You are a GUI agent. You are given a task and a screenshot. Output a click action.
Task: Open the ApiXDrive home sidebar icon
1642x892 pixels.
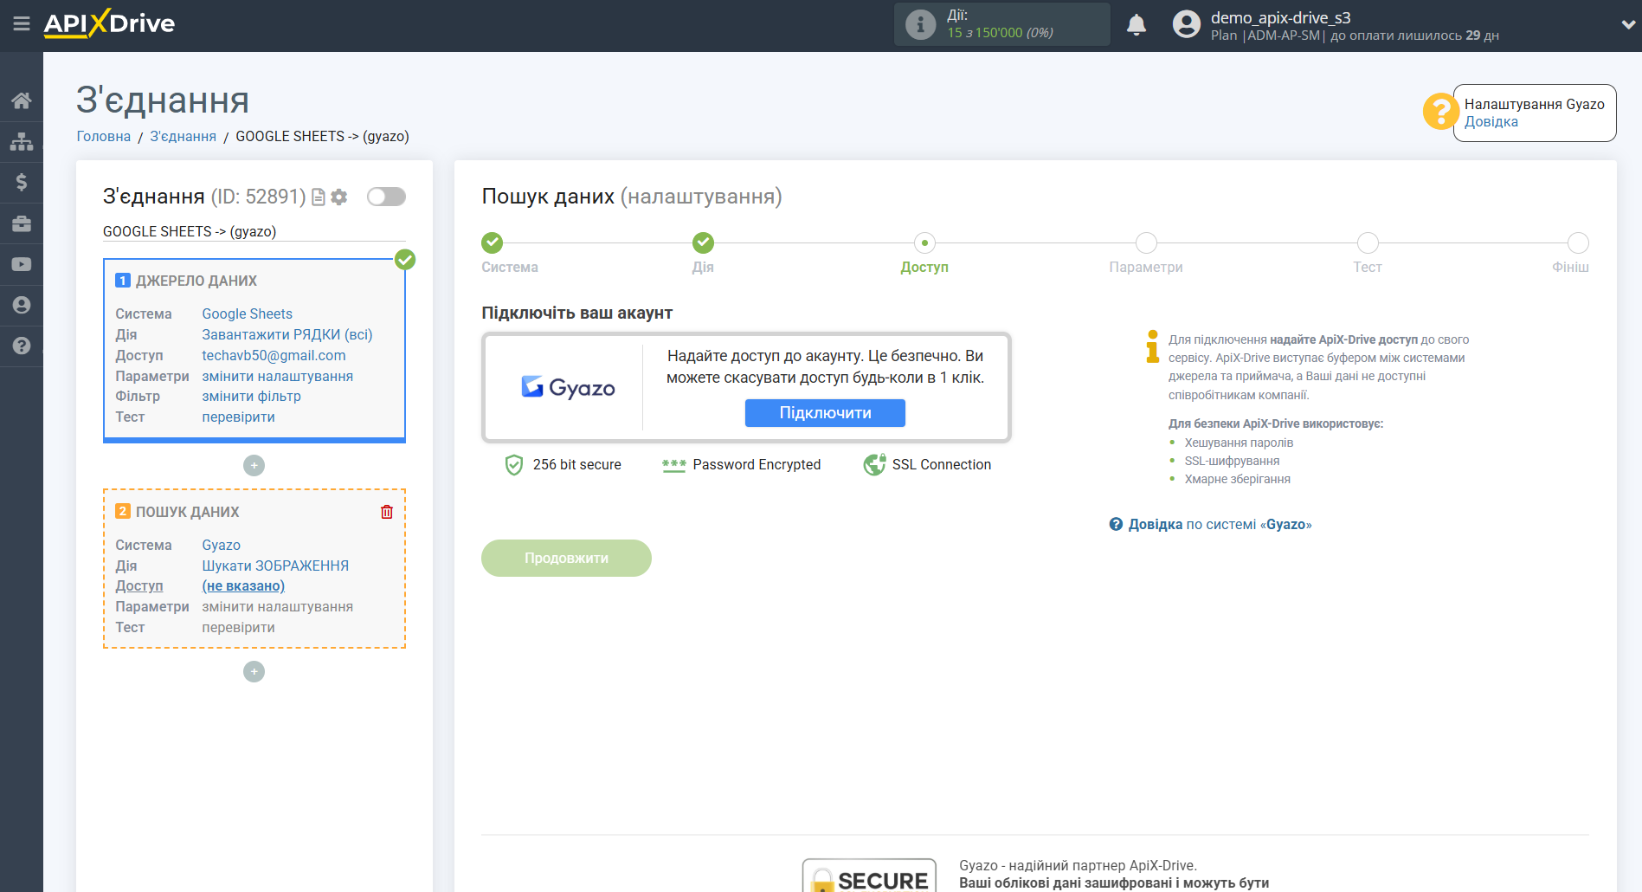[22, 100]
